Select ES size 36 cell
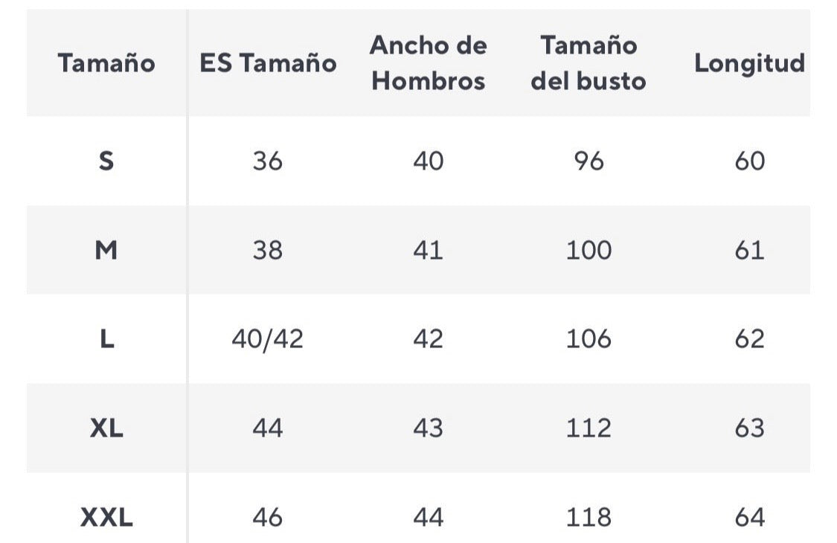This screenshot has width=837, height=543. point(268,161)
